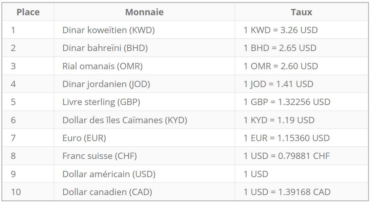Screen dimensions: 370x204
Task: Select Dollar des îles Caïmanes cell
Action: click(x=125, y=120)
